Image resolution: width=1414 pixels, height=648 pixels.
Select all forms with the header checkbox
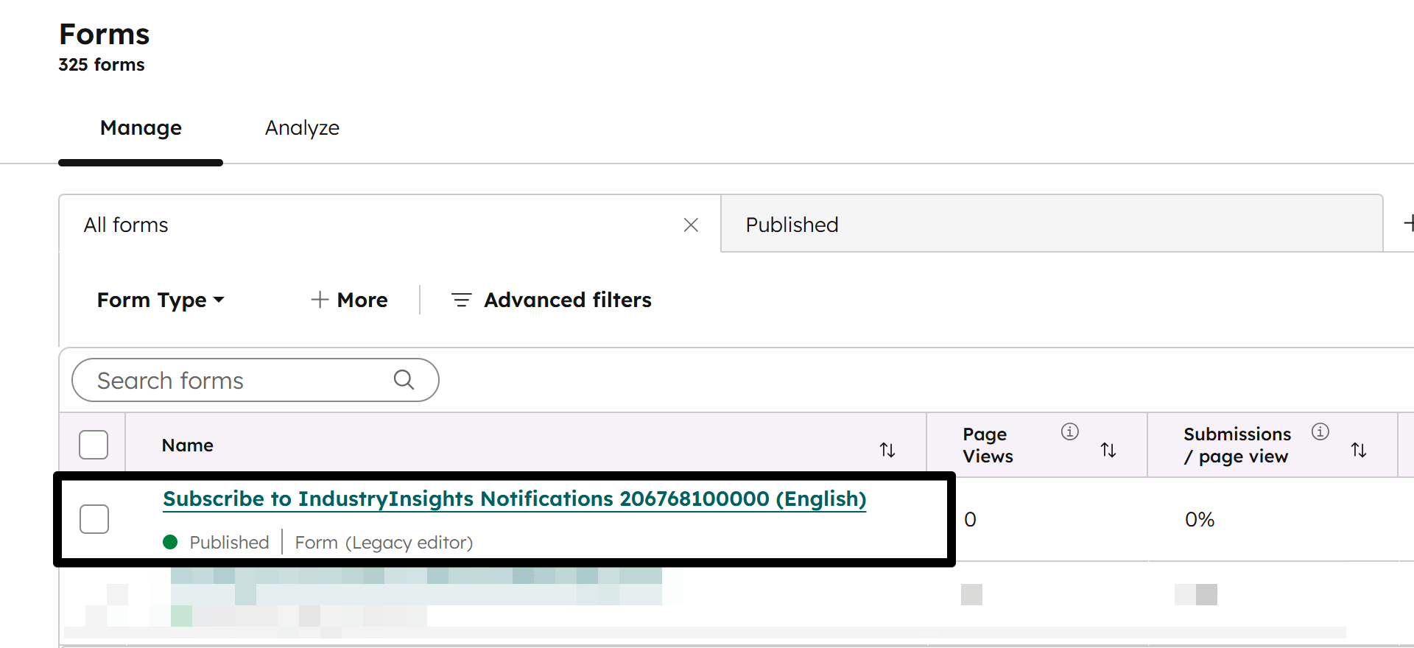94,444
